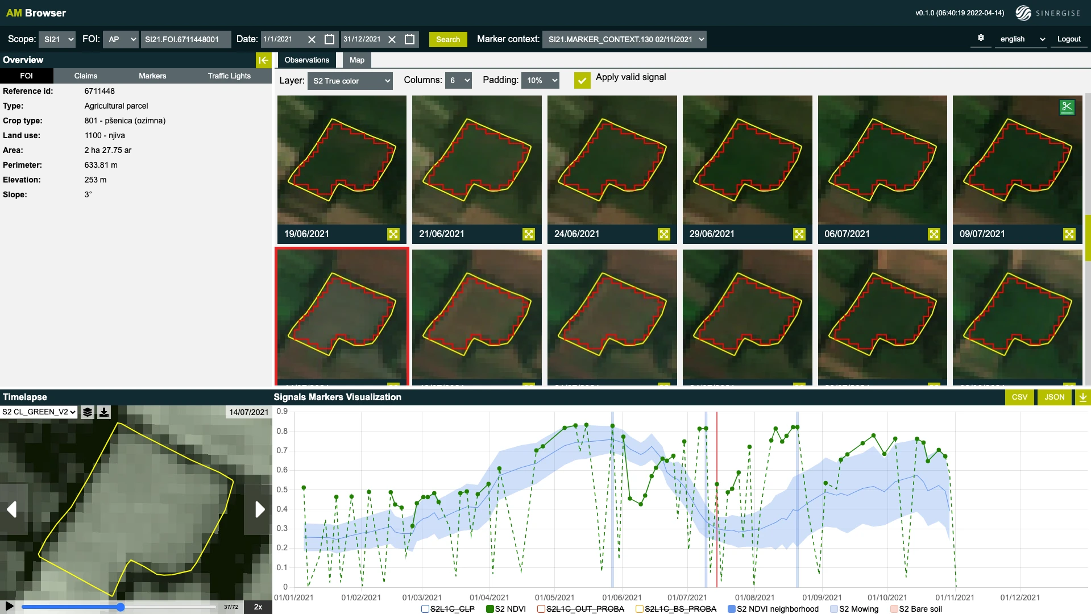Uncheck Apply valid signal checkbox
This screenshot has height=614, width=1091.
point(582,80)
